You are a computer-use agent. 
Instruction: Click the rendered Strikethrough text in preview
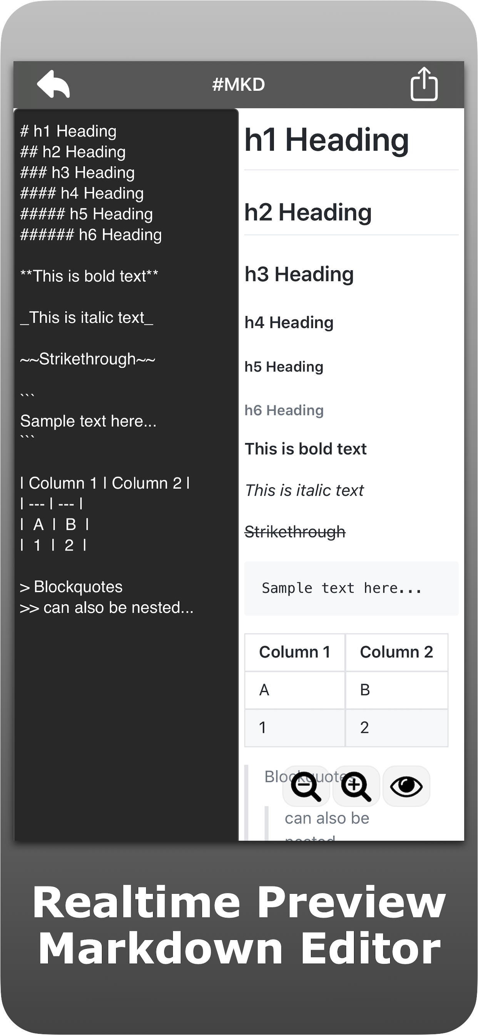(295, 532)
